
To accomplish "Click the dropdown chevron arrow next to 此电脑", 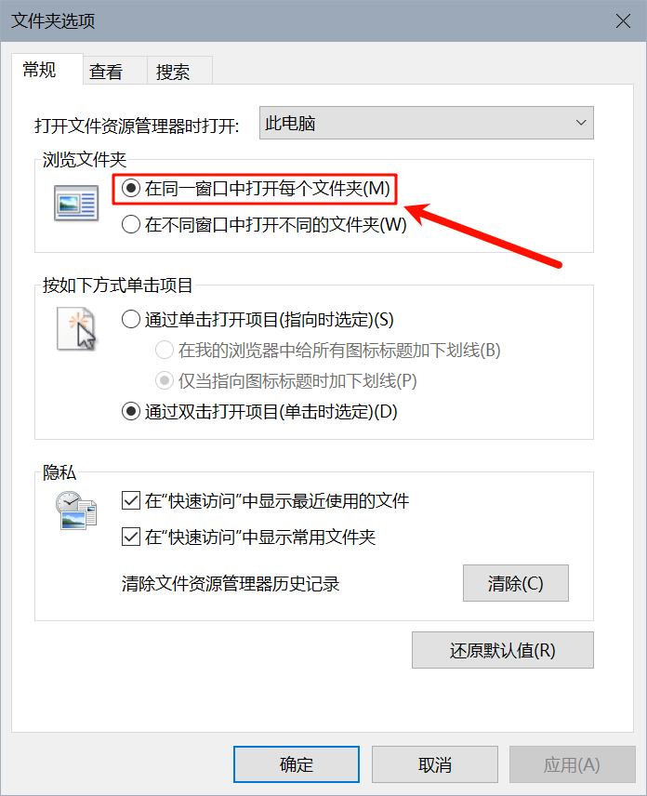I will pos(581,123).
